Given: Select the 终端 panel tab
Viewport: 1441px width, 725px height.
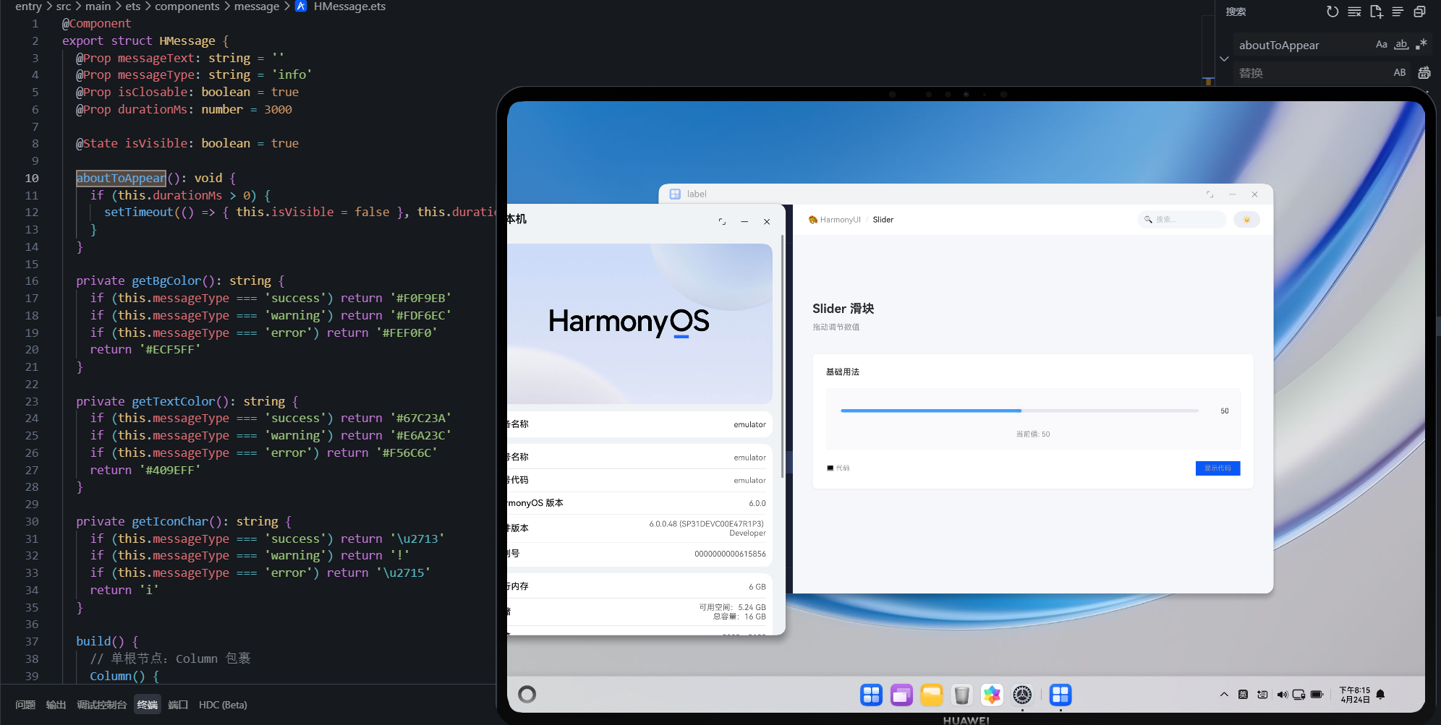Looking at the screenshot, I should tap(148, 705).
